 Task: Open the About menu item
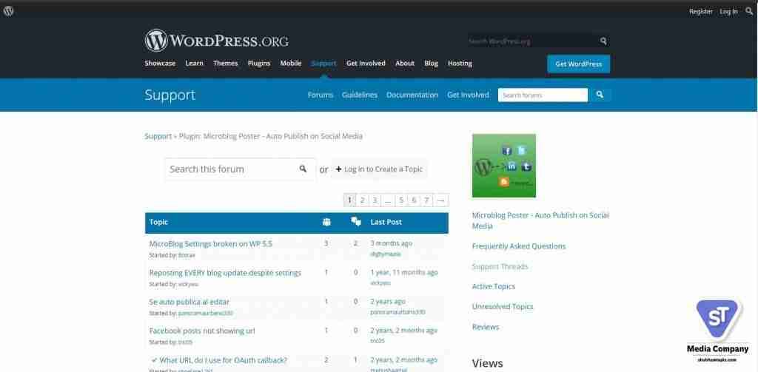tap(405, 64)
